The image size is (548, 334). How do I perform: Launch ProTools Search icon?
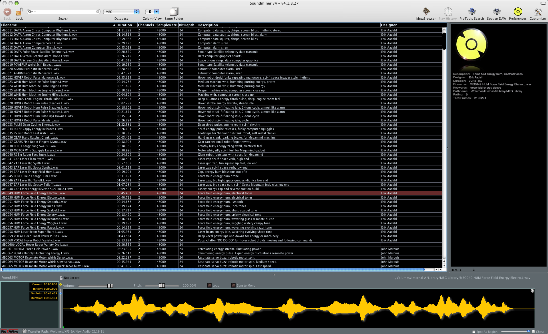[x=472, y=12]
